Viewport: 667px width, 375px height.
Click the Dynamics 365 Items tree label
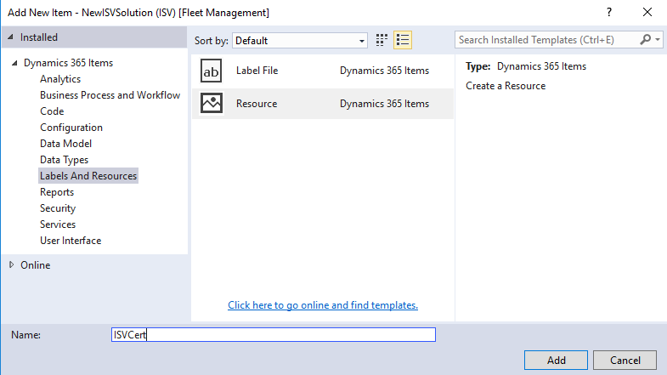(x=69, y=63)
